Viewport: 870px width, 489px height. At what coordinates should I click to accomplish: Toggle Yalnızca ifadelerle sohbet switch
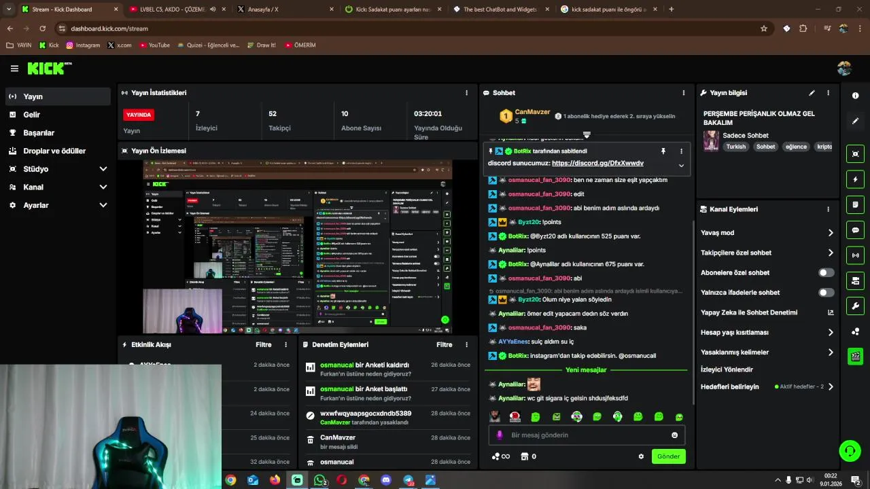tap(826, 293)
